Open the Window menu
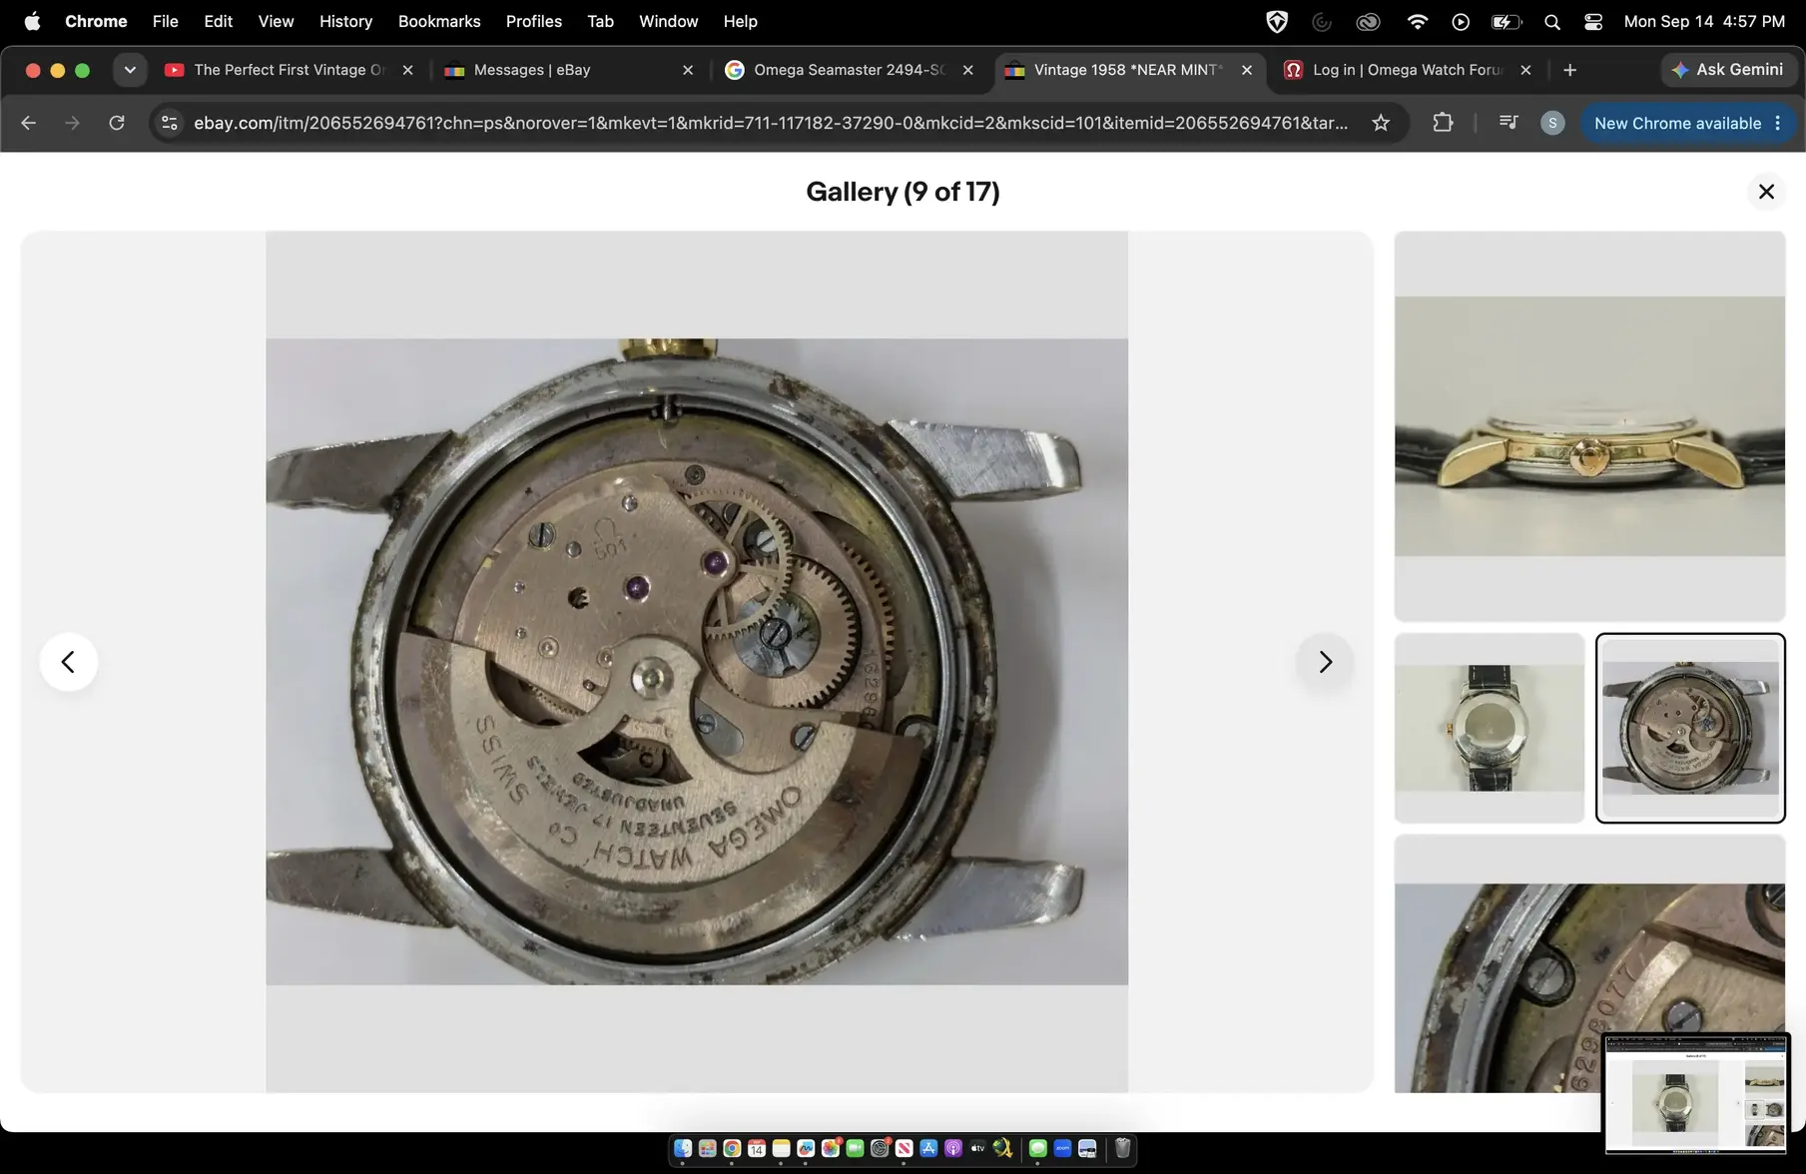Image resolution: width=1806 pixels, height=1174 pixels. (x=668, y=21)
